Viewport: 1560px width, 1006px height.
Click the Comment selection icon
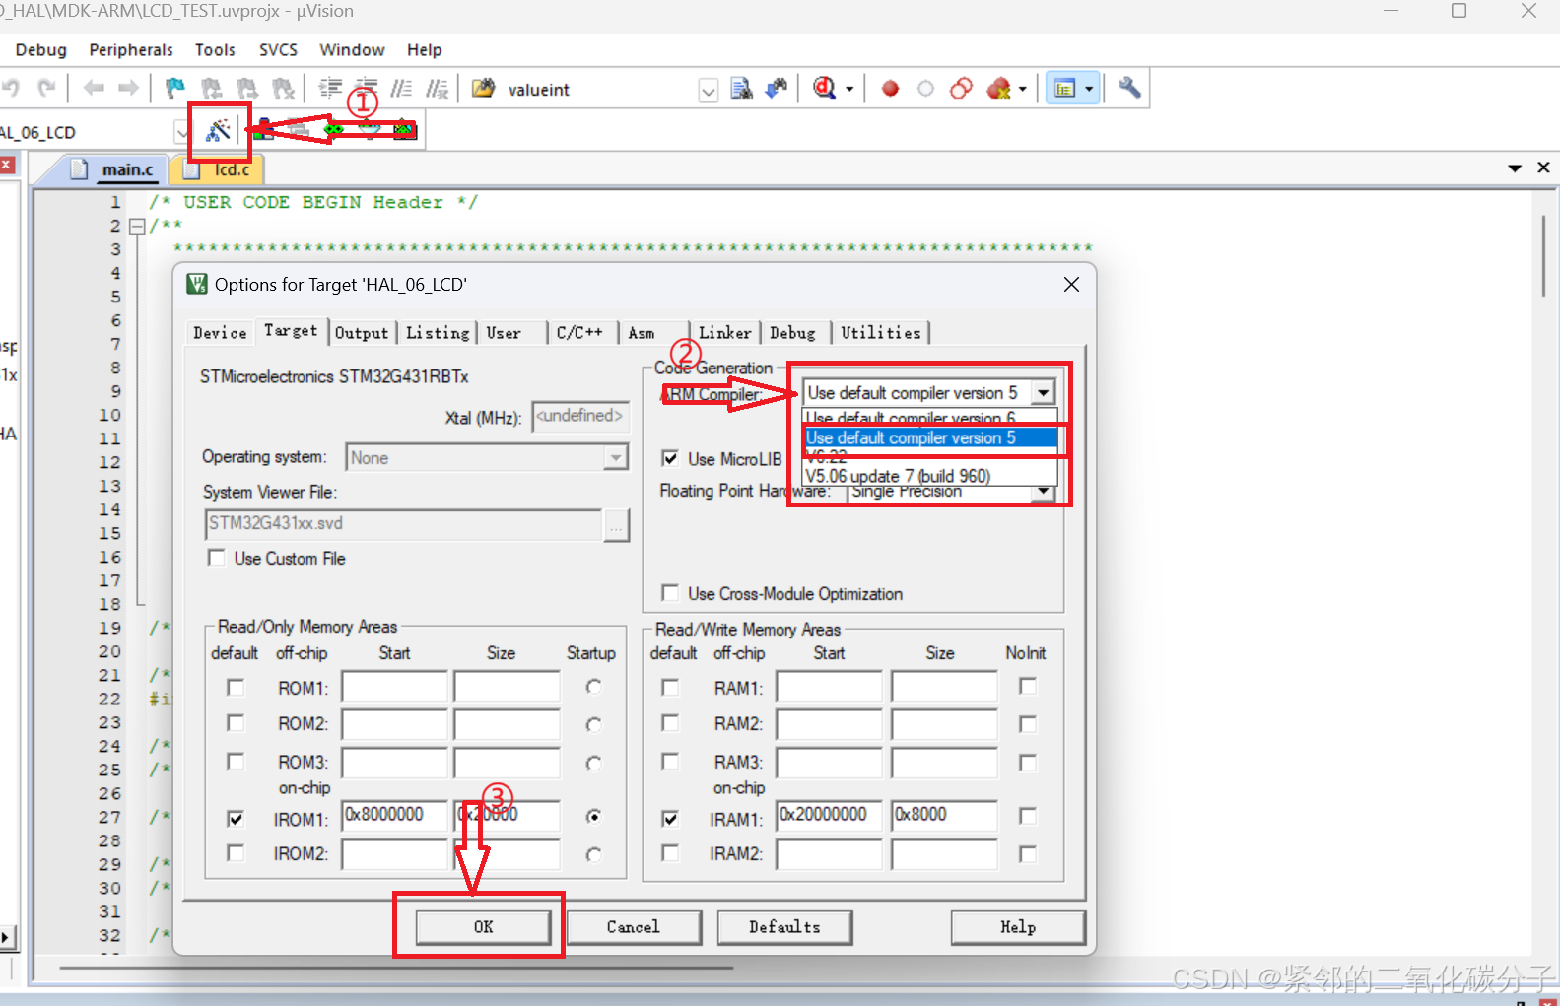401,89
